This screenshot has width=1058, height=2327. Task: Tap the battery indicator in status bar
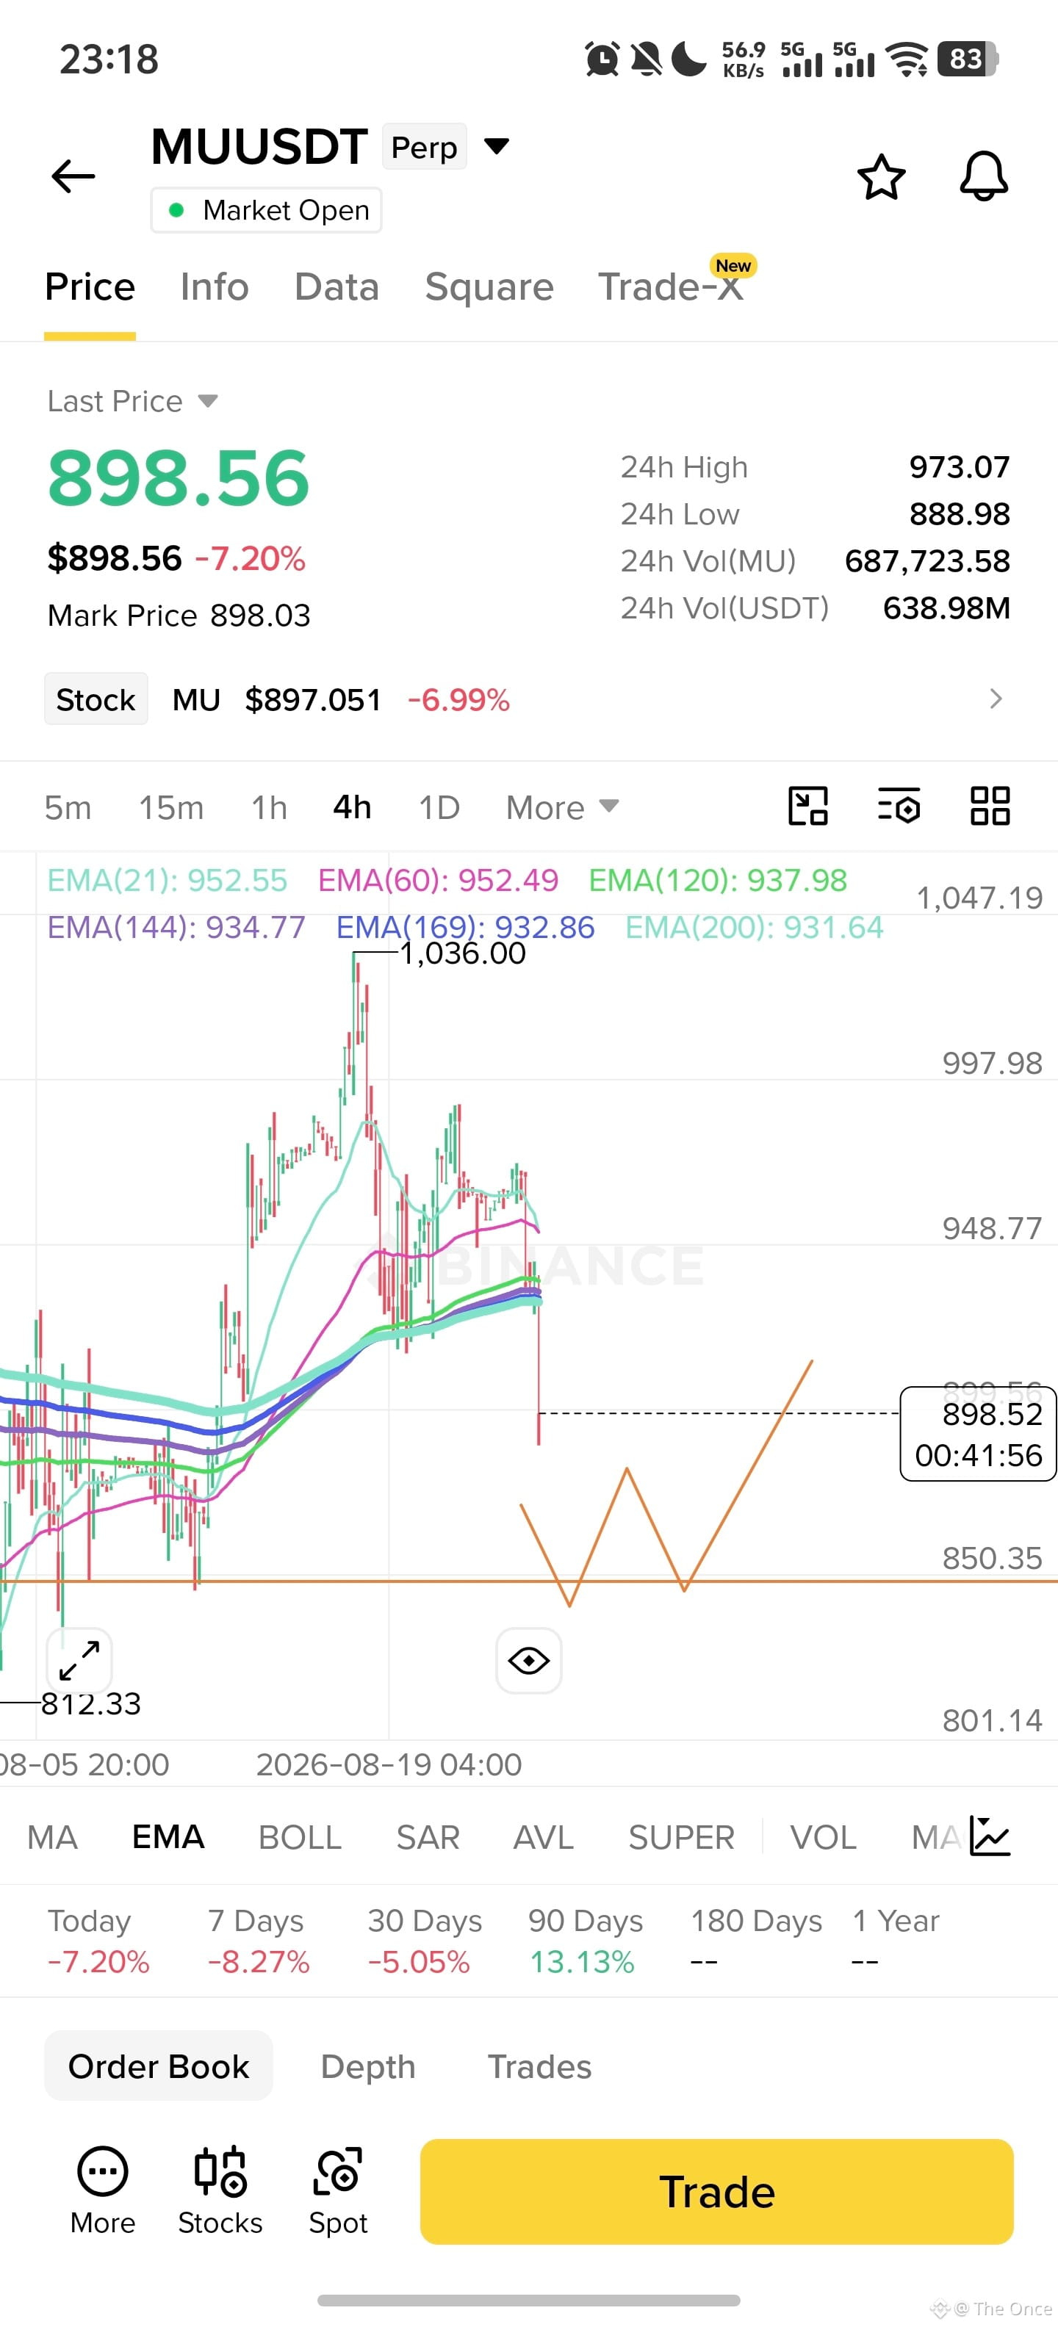click(968, 59)
